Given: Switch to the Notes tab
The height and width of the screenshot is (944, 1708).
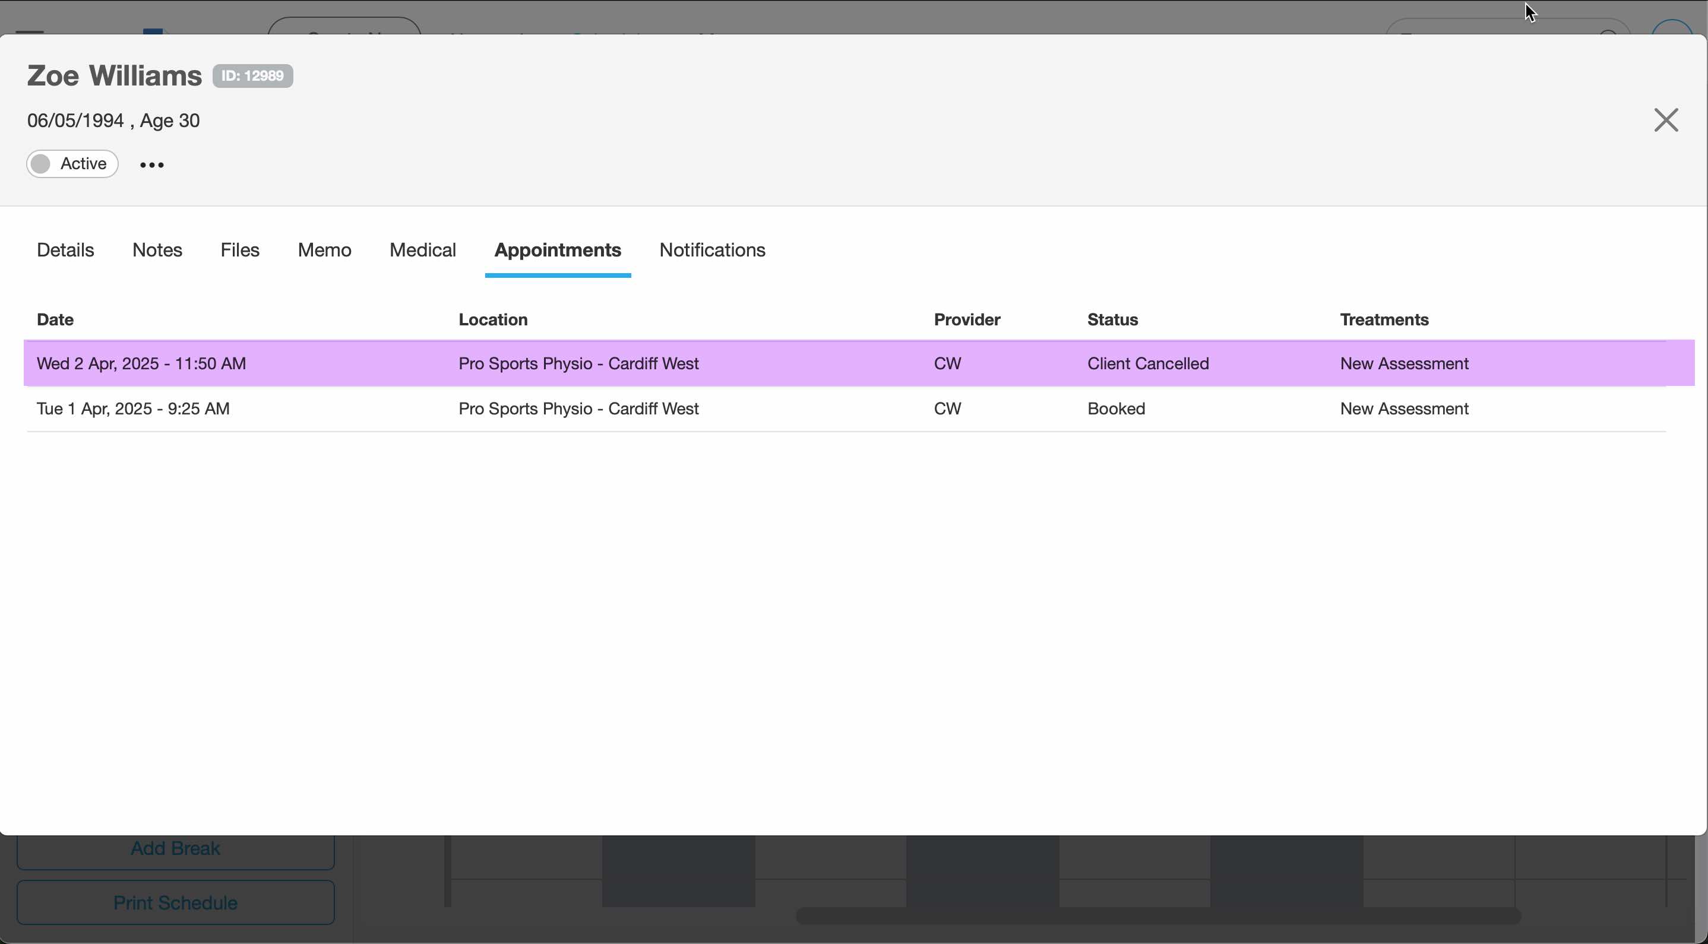Looking at the screenshot, I should (x=157, y=250).
